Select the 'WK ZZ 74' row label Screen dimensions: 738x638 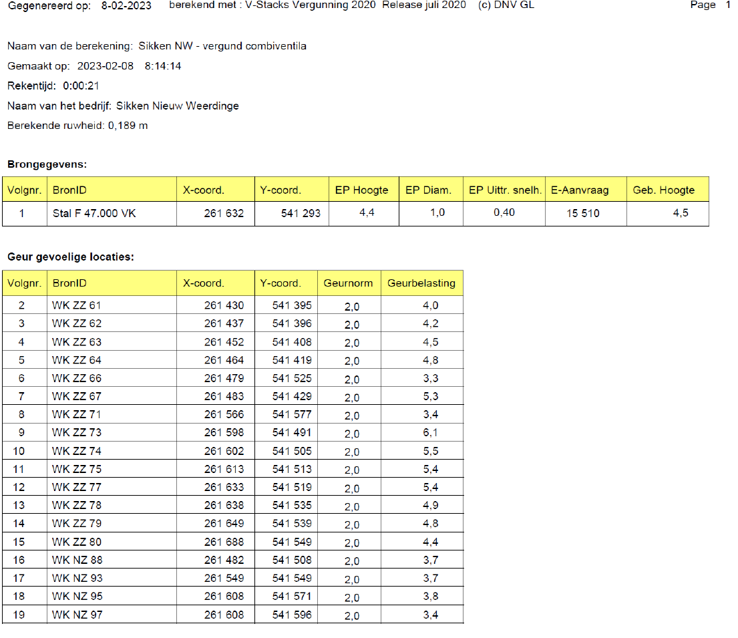click(77, 451)
